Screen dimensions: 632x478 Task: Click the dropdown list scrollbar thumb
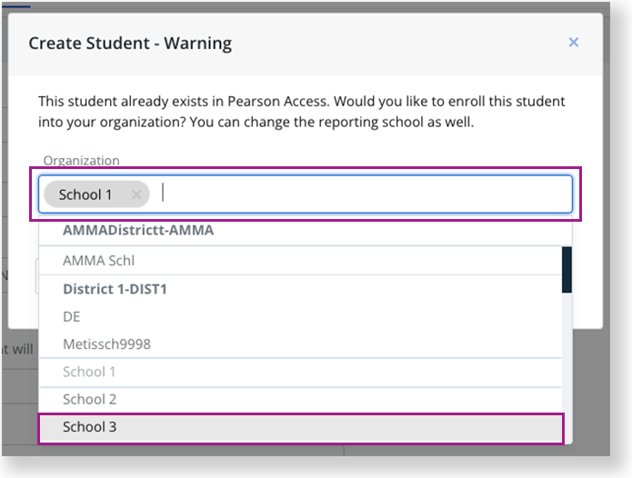(x=567, y=270)
